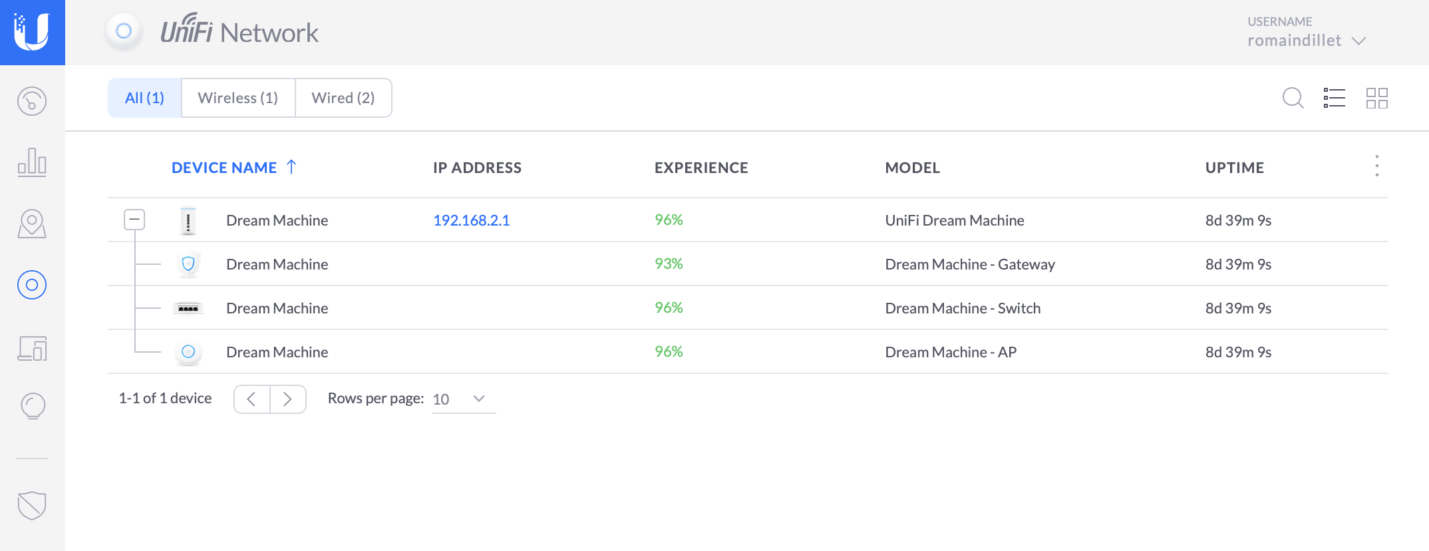Sort by the Device Name column header
This screenshot has width=1429, height=551.
(x=224, y=168)
